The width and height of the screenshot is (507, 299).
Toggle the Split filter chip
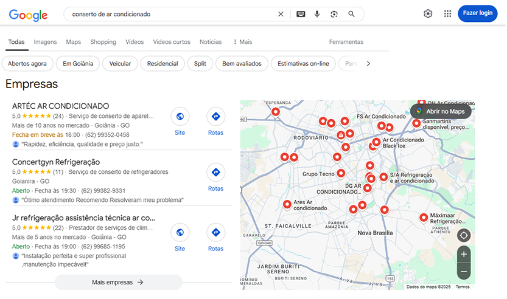click(x=200, y=64)
